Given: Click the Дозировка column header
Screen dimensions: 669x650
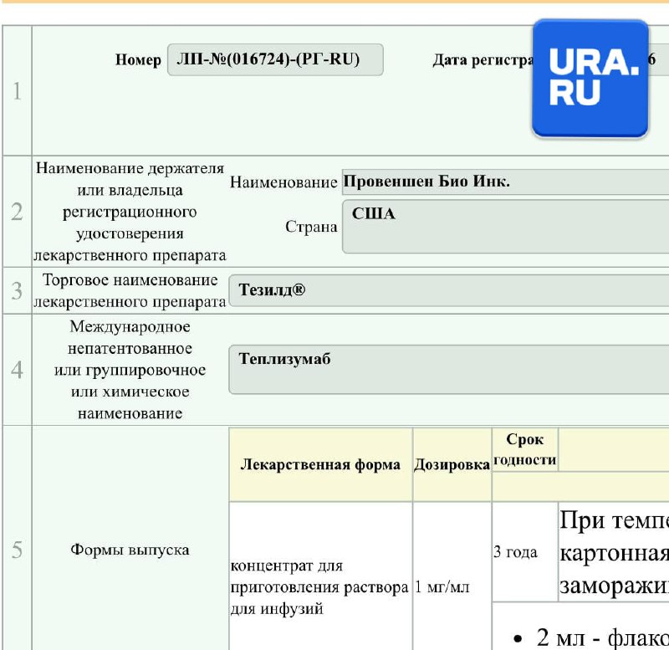Looking at the screenshot, I should click(452, 465).
